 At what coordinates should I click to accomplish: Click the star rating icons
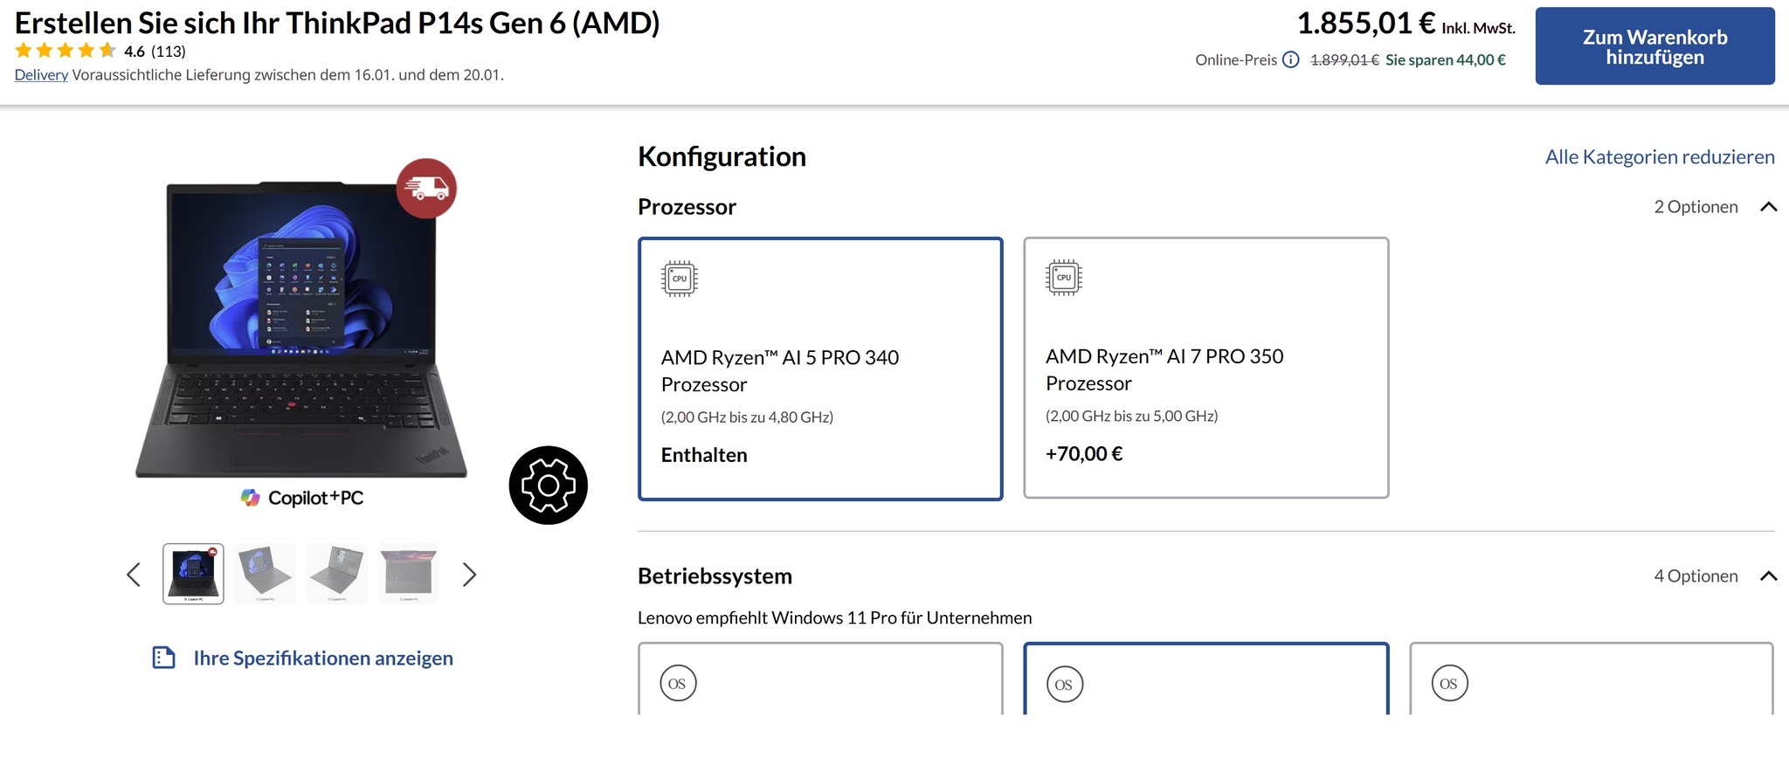click(66, 51)
